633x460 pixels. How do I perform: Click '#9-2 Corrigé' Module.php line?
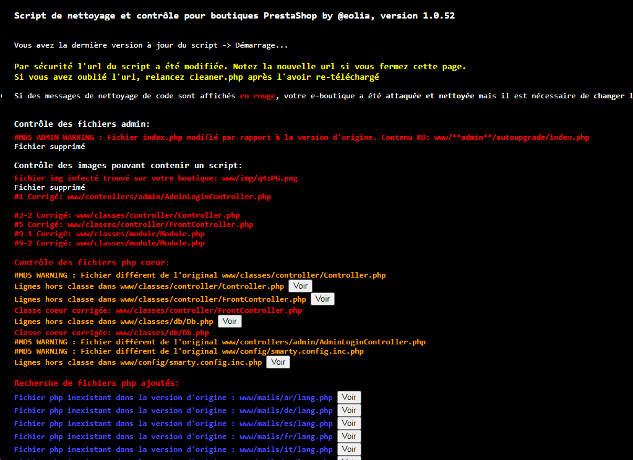point(110,243)
